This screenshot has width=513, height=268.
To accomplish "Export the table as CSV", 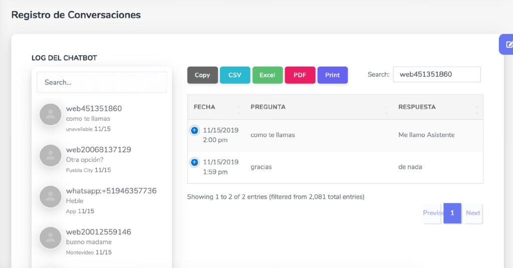I will (x=235, y=75).
